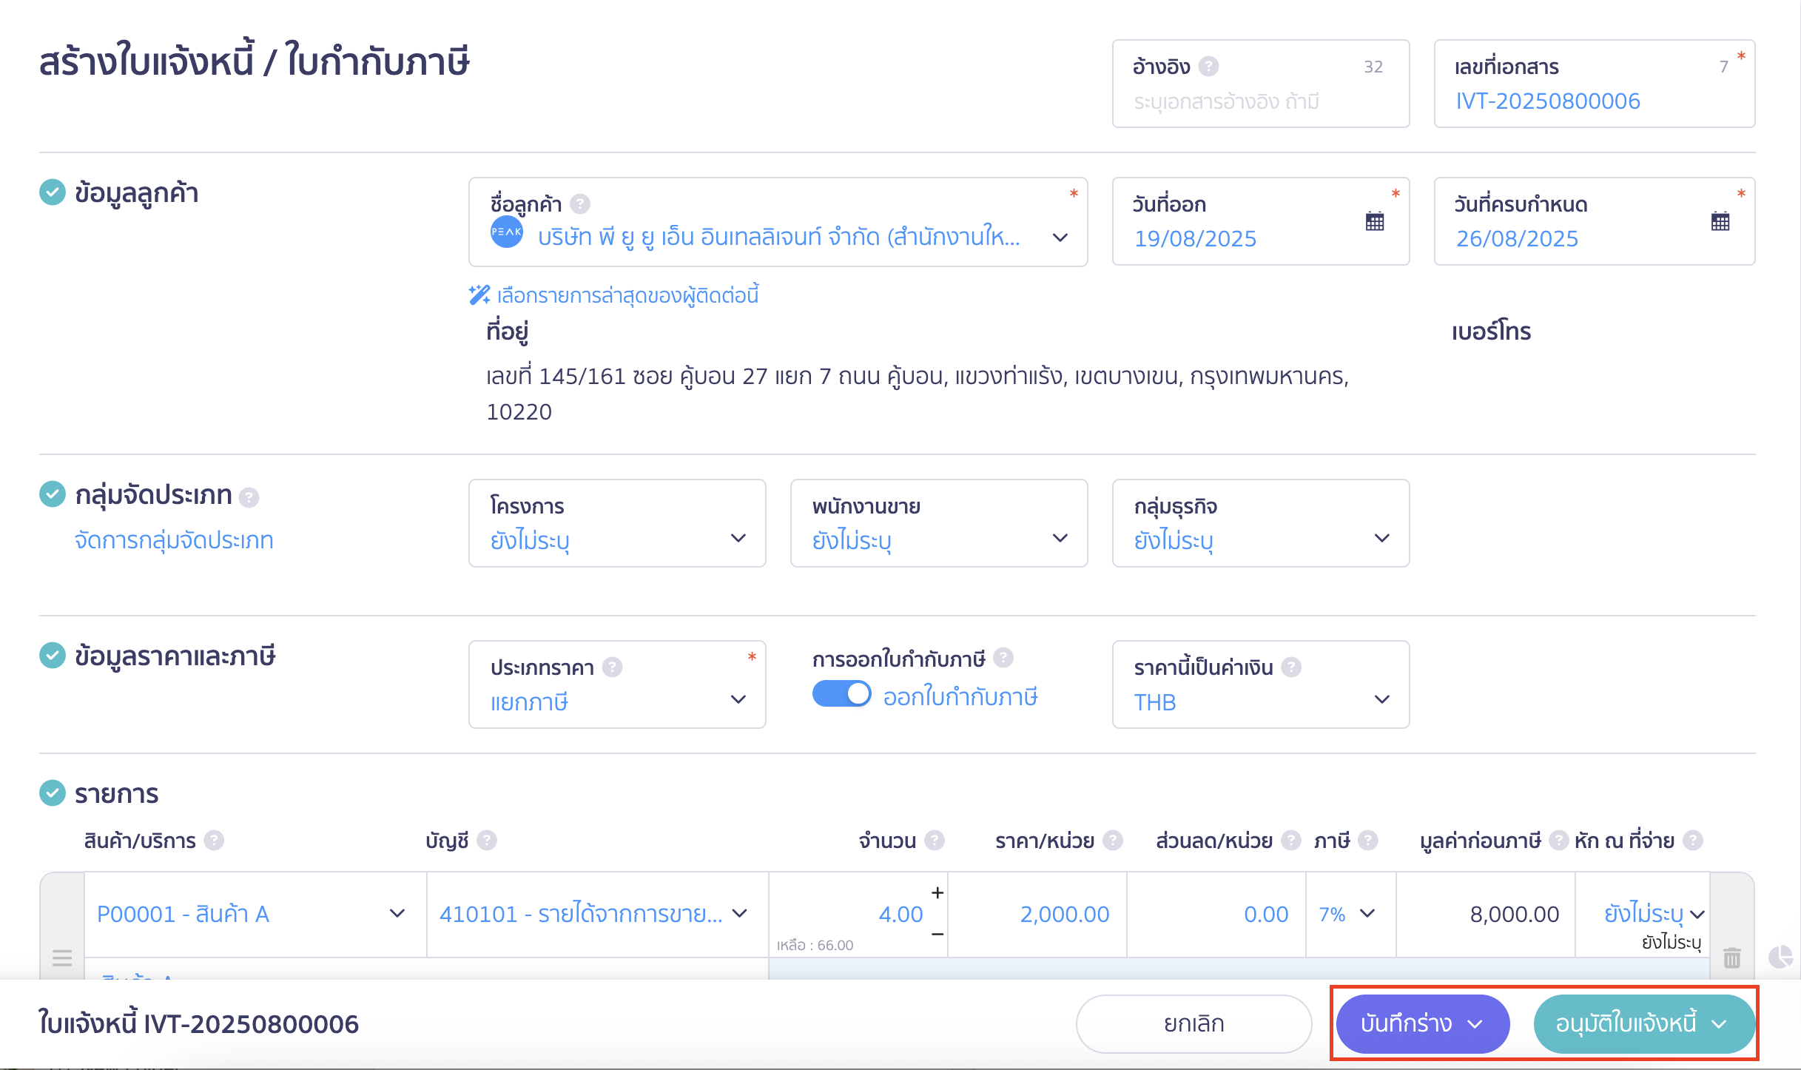Open the ประเภทราคา dropdown showing แยกภาษี
Image resolution: width=1801 pixels, height=1070 pixels.
pyautogui.click(x=617, y=684)
